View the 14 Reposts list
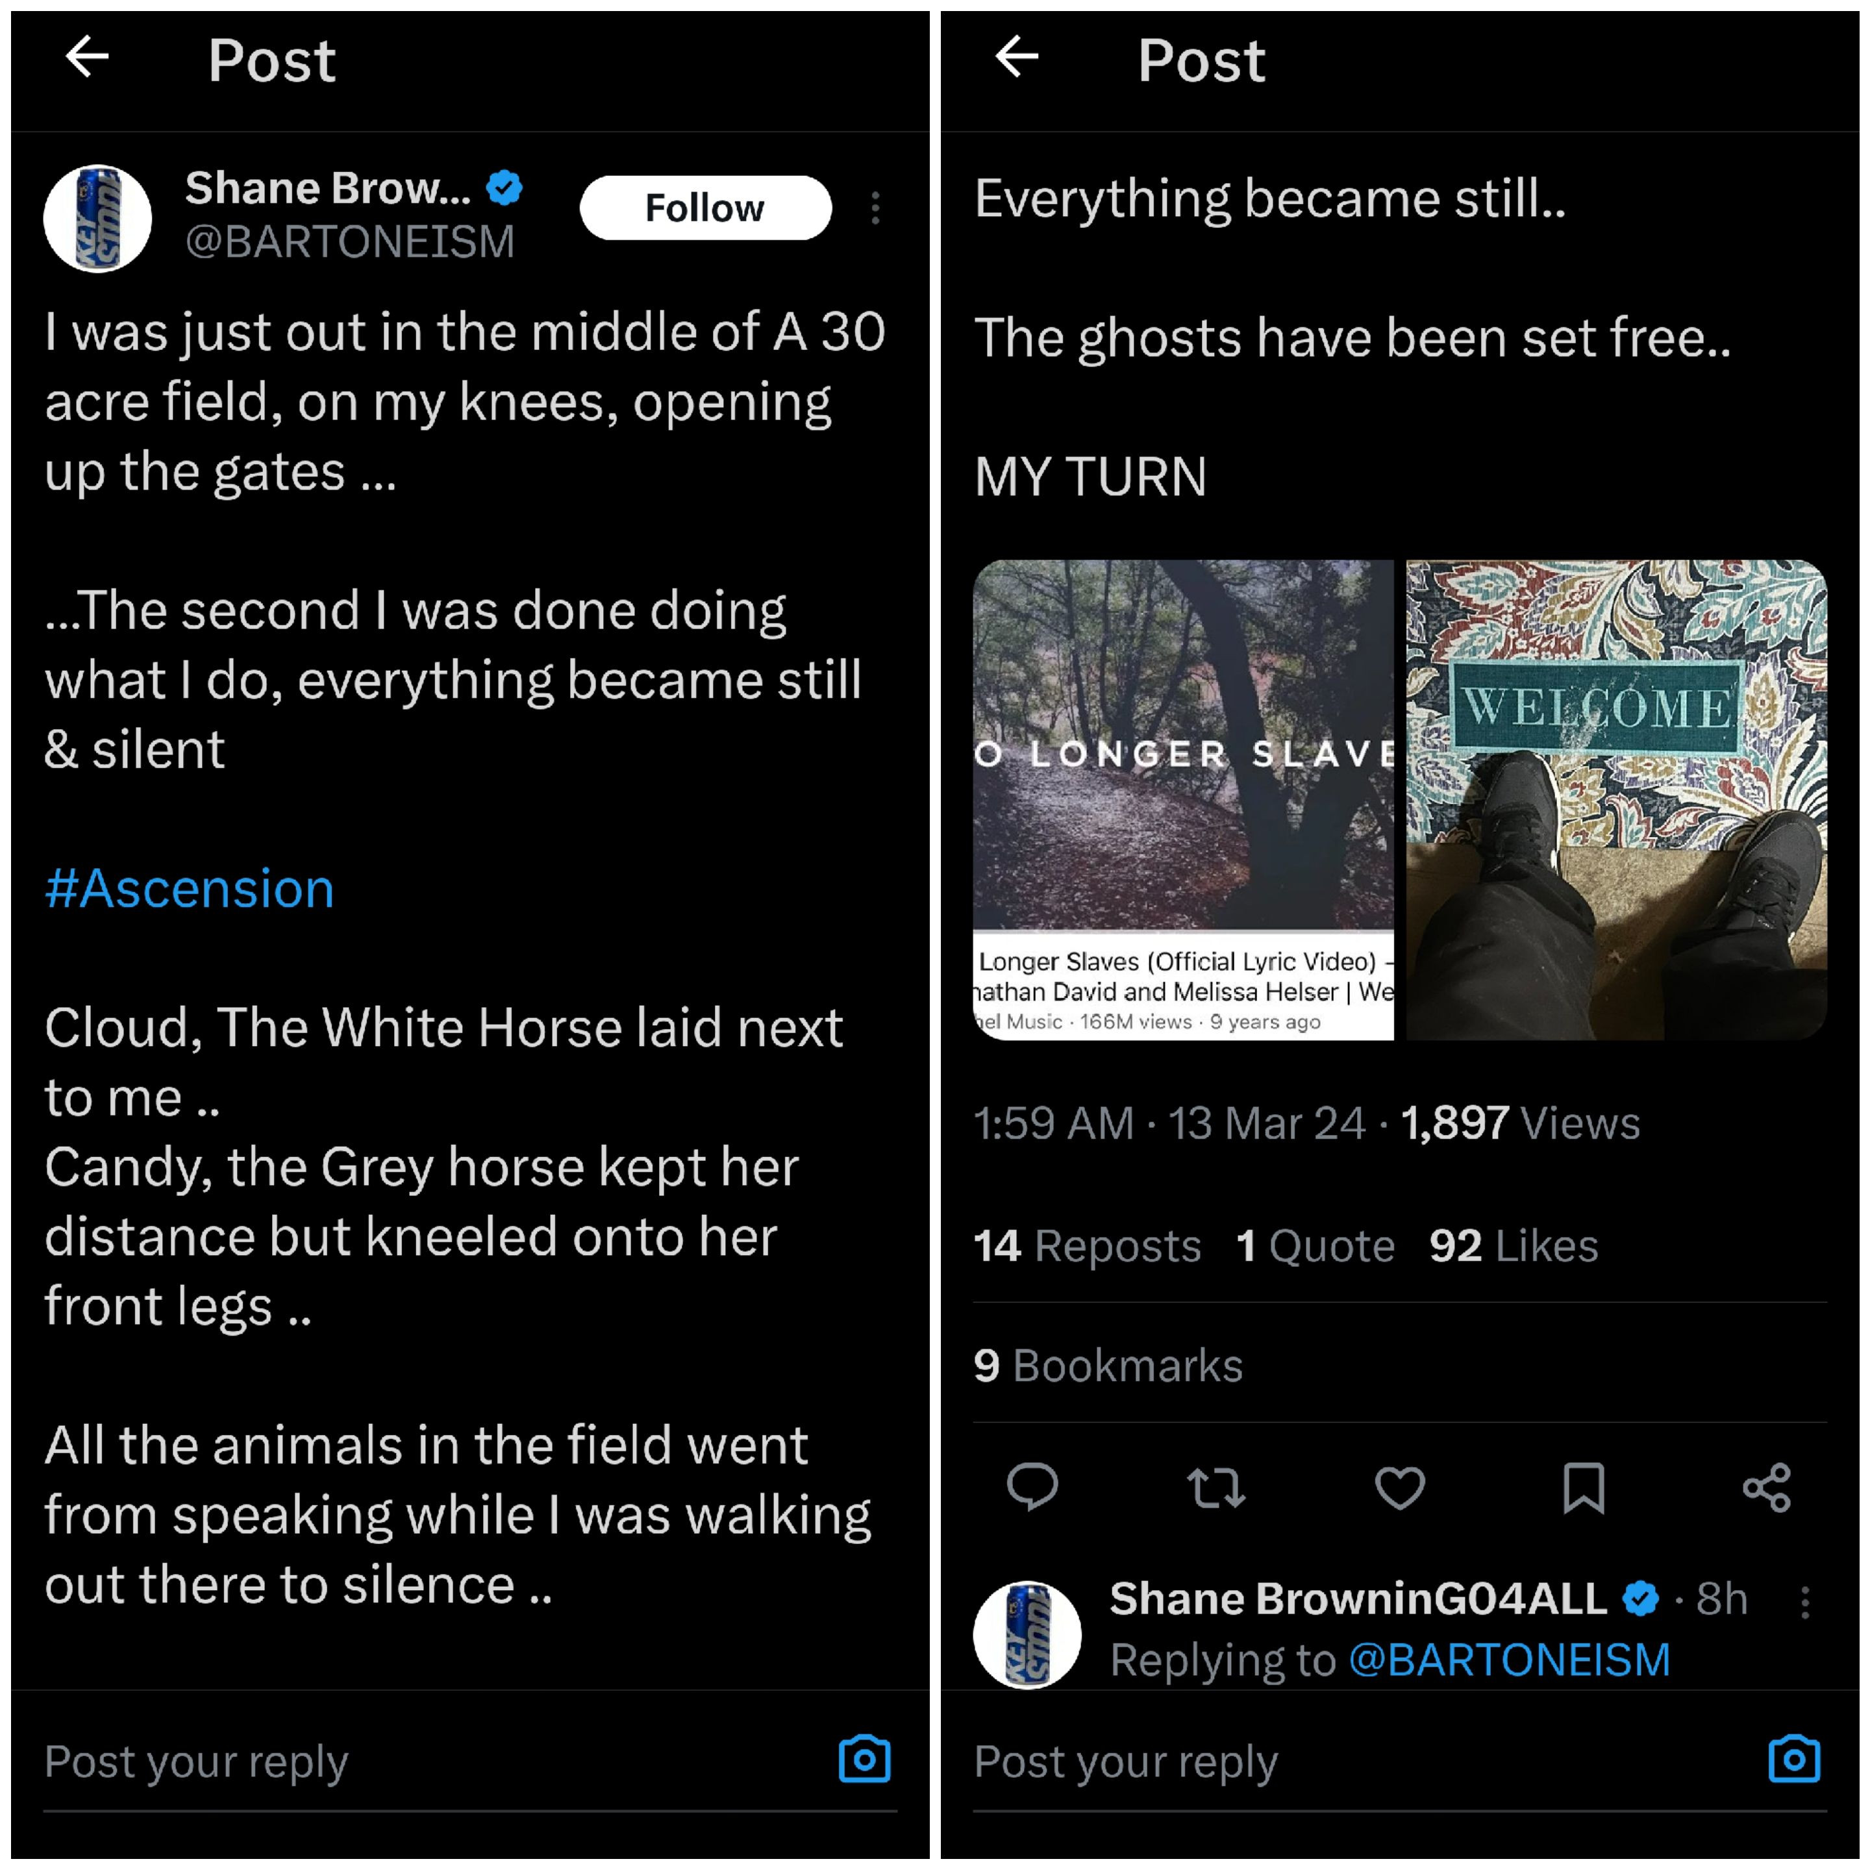The height and width of the screenshot is (1870, 1870). (1087, 1246)
